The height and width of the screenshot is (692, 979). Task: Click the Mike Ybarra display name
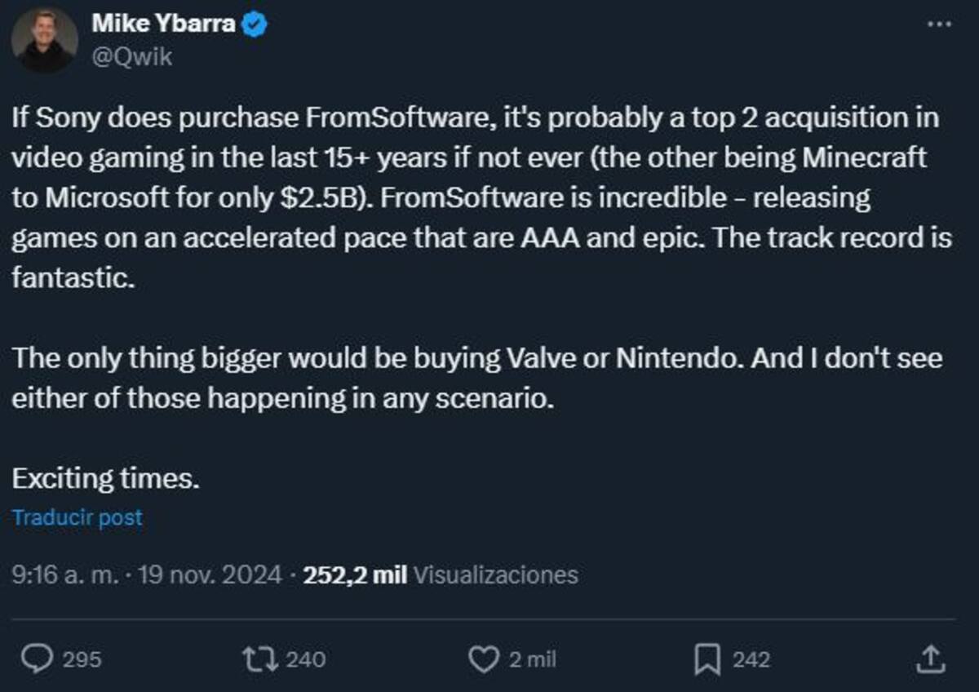(164, 24)
